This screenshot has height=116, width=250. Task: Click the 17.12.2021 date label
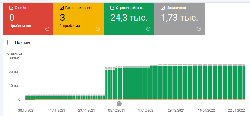146,110
